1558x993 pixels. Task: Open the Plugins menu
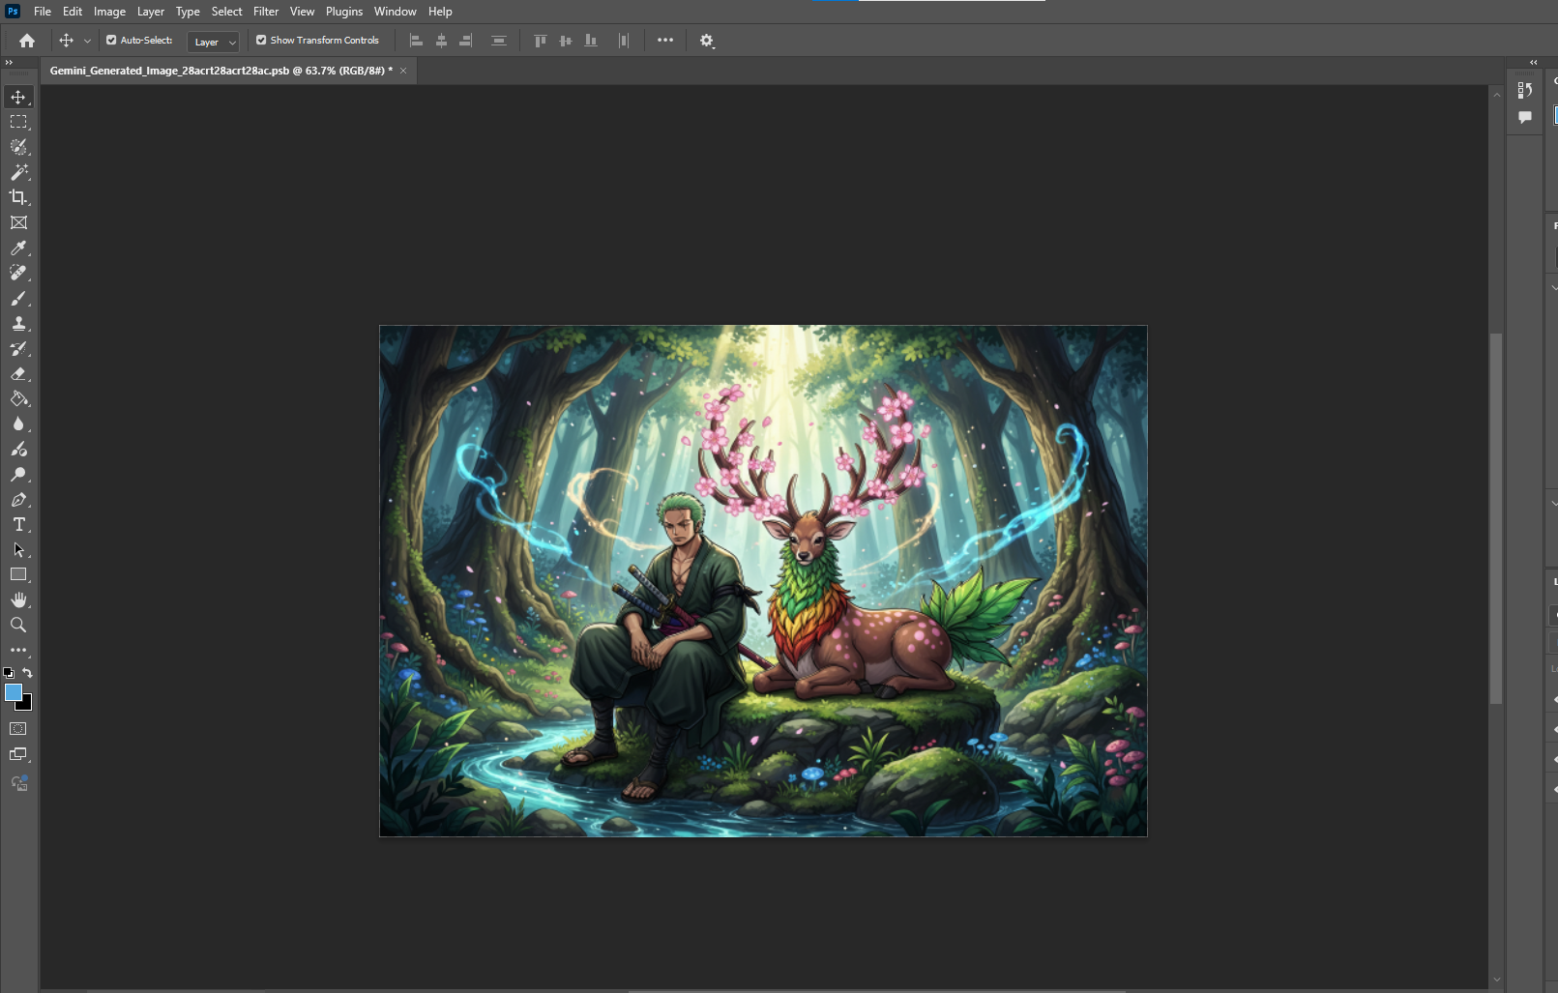[344, 12]
